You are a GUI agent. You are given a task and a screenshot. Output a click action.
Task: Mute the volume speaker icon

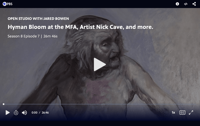pyautogui.click(x=24, y=112)
